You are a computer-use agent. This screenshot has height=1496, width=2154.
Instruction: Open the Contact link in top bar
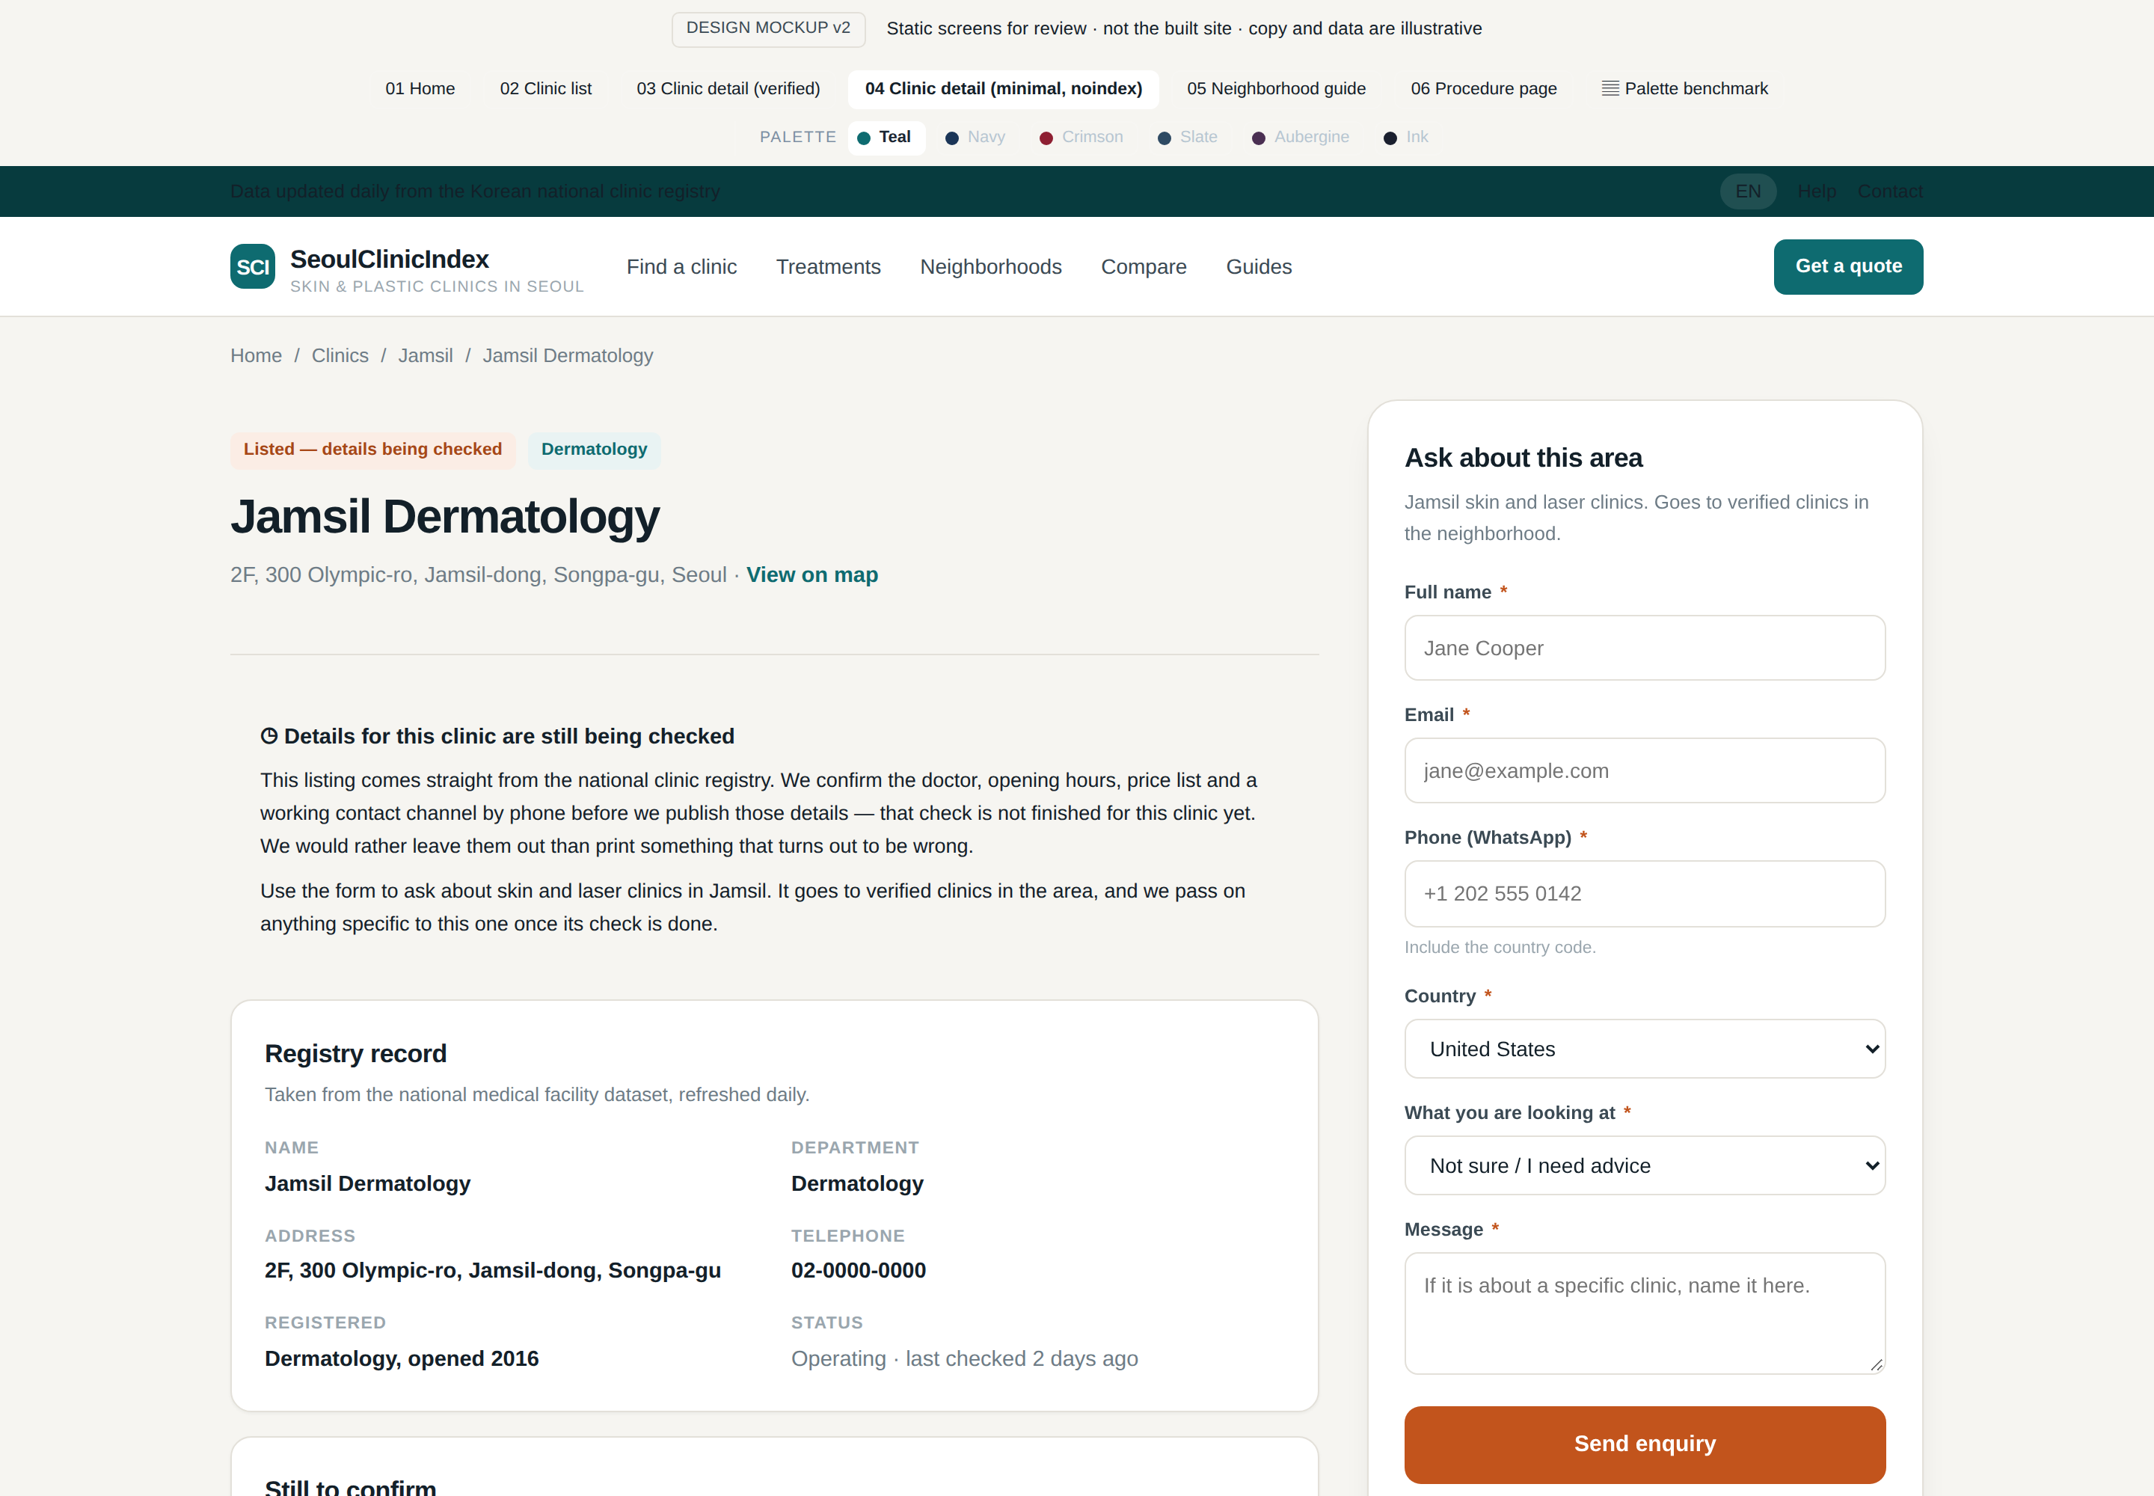(x=1890, y=191)
